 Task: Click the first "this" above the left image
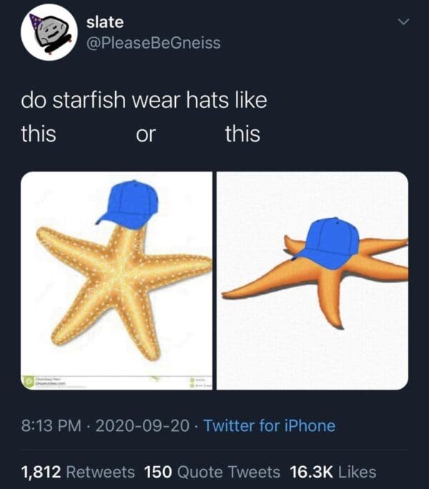tap(39, 134)
